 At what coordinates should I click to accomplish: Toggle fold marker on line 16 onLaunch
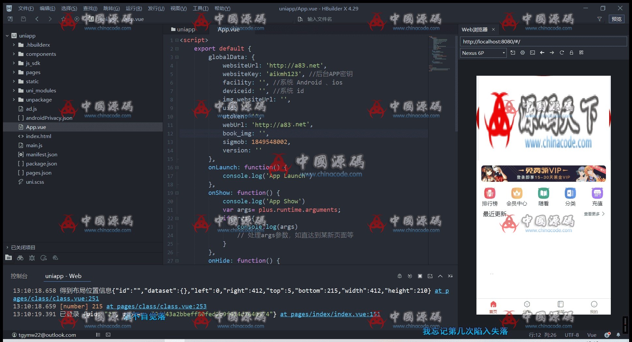pyautogui.click(x=177, y=167)
